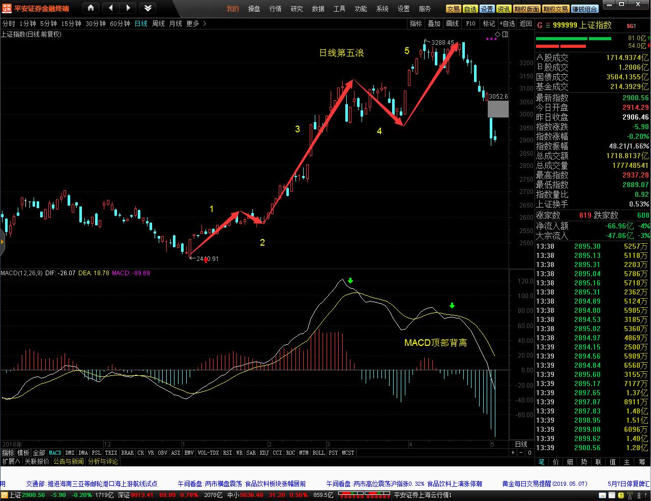Select 周线 weekly chart
This screenshot has width=651, height=501.
tap(158, 24)
